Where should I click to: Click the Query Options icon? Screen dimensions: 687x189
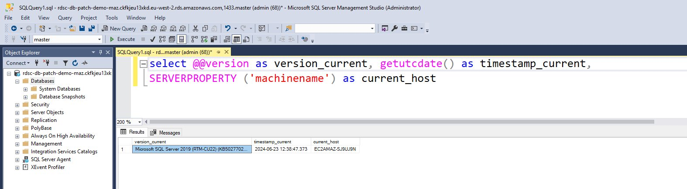point(172,39)
